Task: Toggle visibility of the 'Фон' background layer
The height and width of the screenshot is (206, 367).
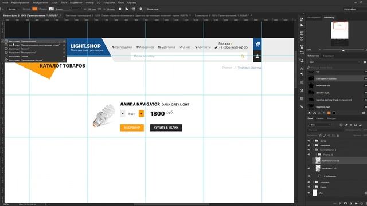Action: 309,193
